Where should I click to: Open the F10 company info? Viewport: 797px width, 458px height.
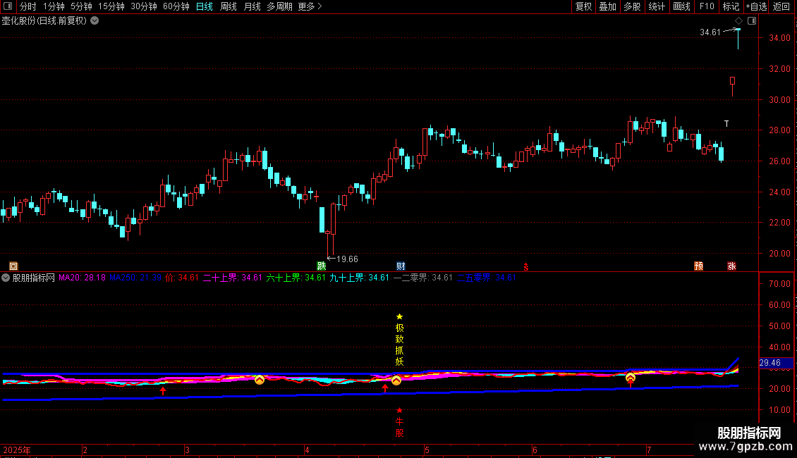click(707, 6)
